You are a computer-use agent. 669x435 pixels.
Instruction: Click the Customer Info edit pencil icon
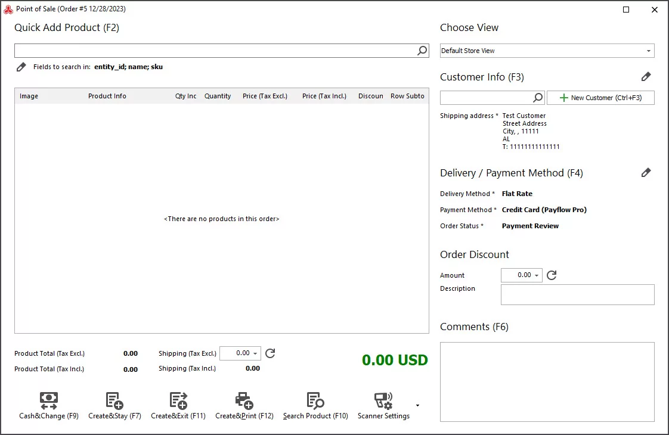pos(646,77)
